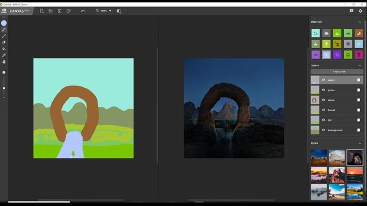The width and height of the screenshot is (367, 206).
Task: Select the Brush tool
Action: tap(4, 30)
